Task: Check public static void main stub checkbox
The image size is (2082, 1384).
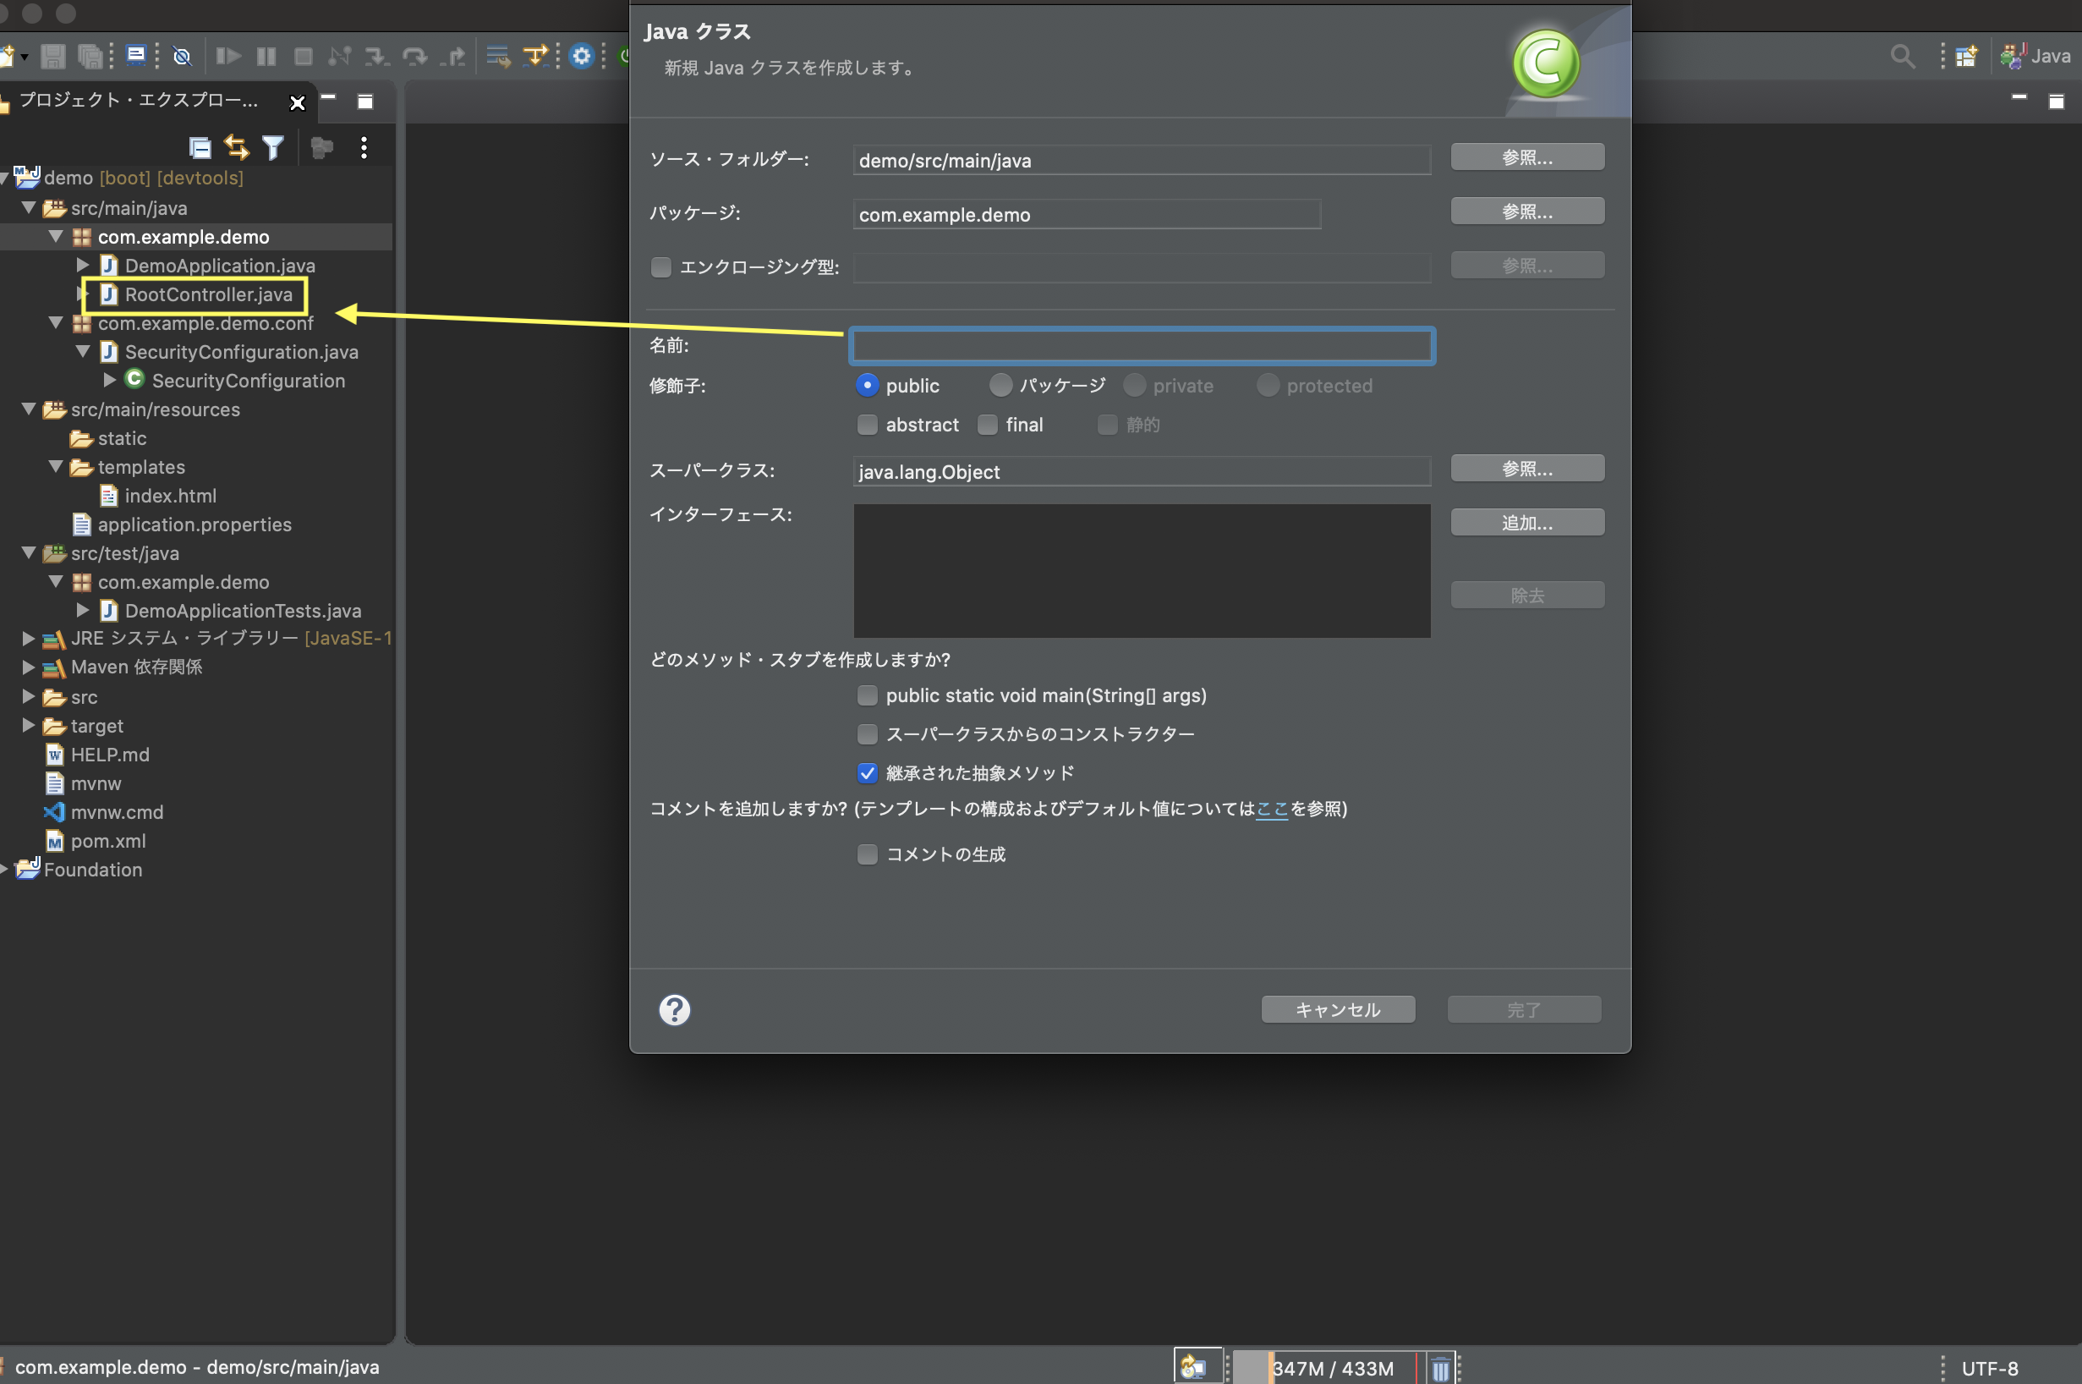Action: pyautogui.click(x=867, y=695)
